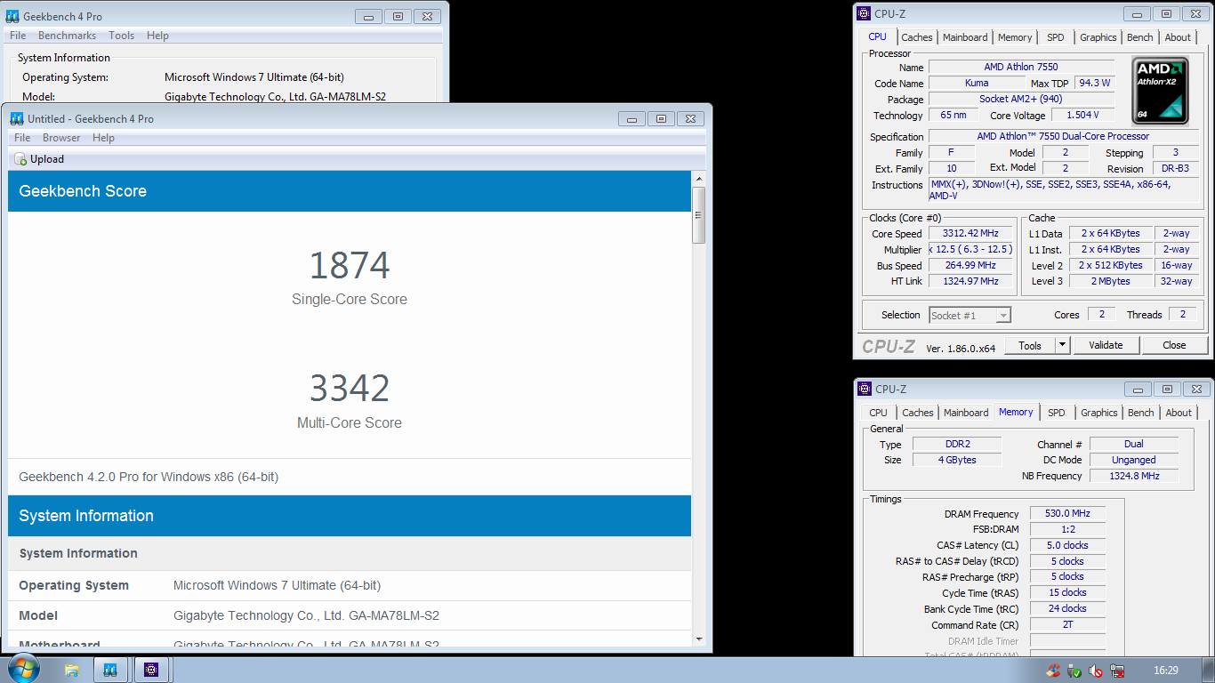Open File menu in back Geekbench window

point(18,36)
